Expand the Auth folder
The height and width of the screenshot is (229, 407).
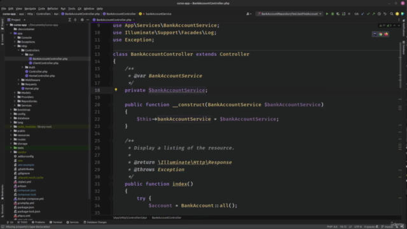pos(23,67)
